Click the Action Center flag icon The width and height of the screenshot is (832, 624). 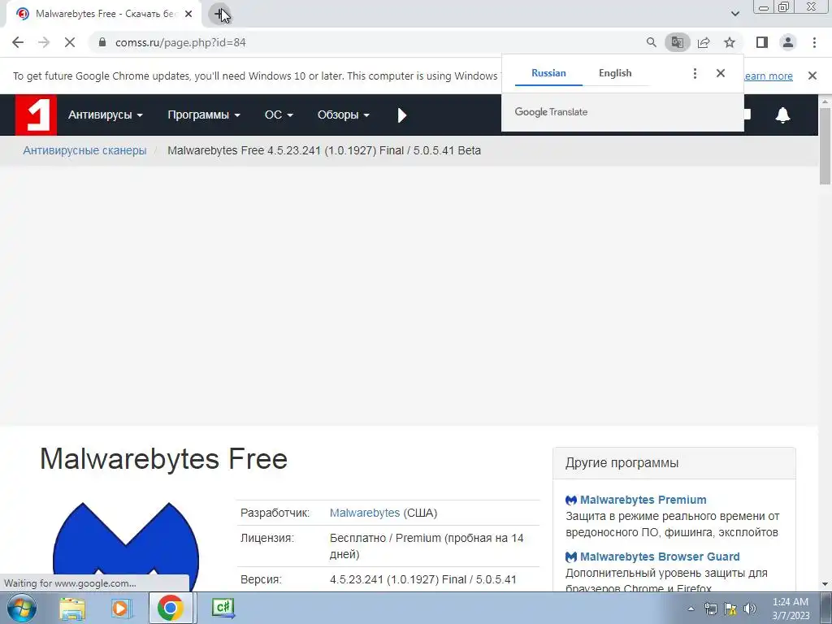pyautogui.click(x=730, y=609)
